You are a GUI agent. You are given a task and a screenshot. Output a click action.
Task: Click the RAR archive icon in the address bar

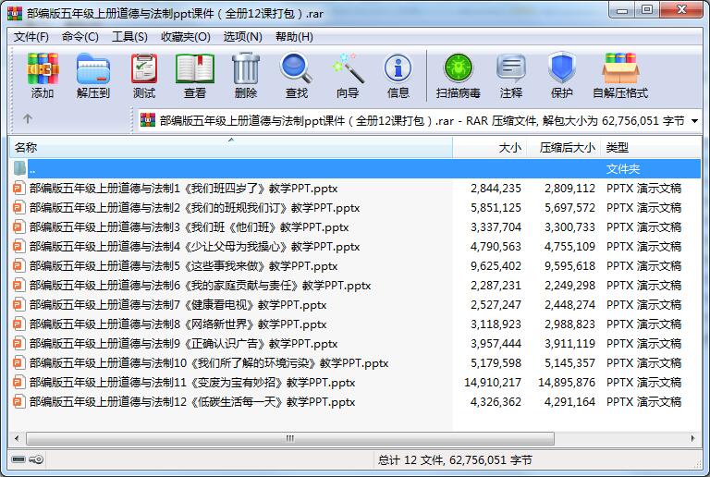(148, 120)
